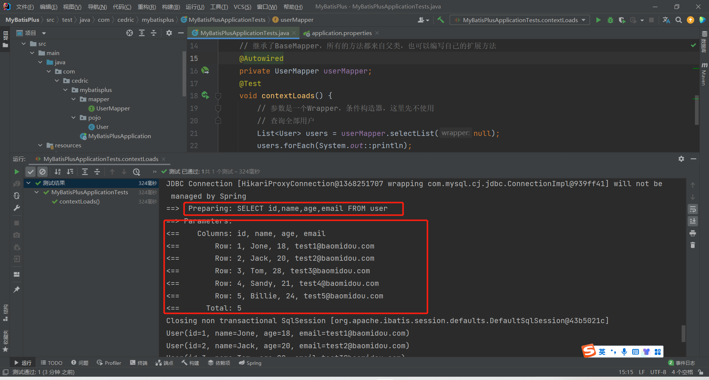Open the Maven side panel
Image resolution: width=709 pixels, height=380 pixels.
[704, 74]
